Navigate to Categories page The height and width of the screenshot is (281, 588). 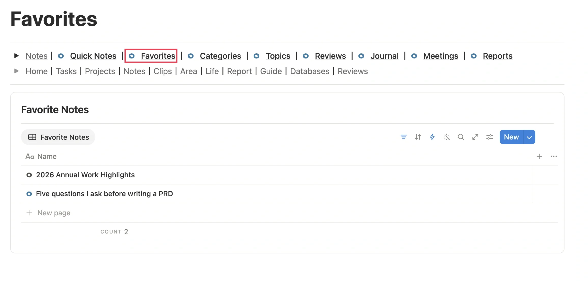(x=220, y=56)
